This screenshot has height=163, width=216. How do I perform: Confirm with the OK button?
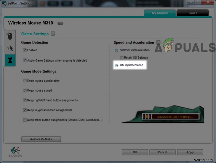pos(135,152)
